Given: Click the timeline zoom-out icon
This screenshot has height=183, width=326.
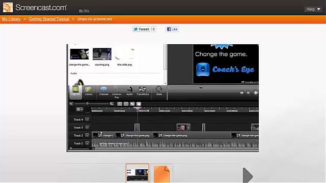Looking at the screenshot, I should (x=71, y=104).
